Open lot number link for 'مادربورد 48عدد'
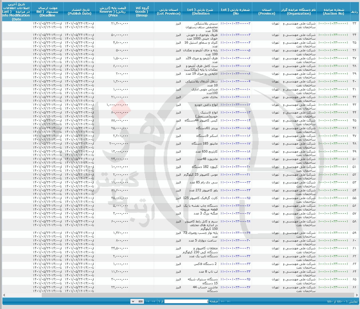The height and width of the screenshot is (309, 360). tap(235, 159)
